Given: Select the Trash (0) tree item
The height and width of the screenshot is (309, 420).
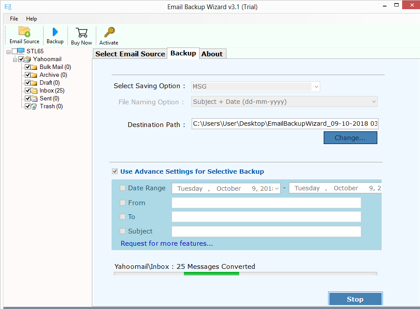Looking at the screenshot, I should tap(51, 106).
